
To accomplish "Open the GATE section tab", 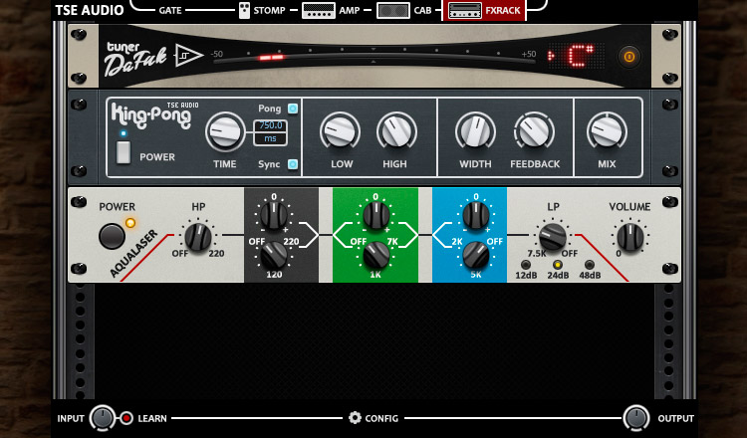I will point(170,11).
